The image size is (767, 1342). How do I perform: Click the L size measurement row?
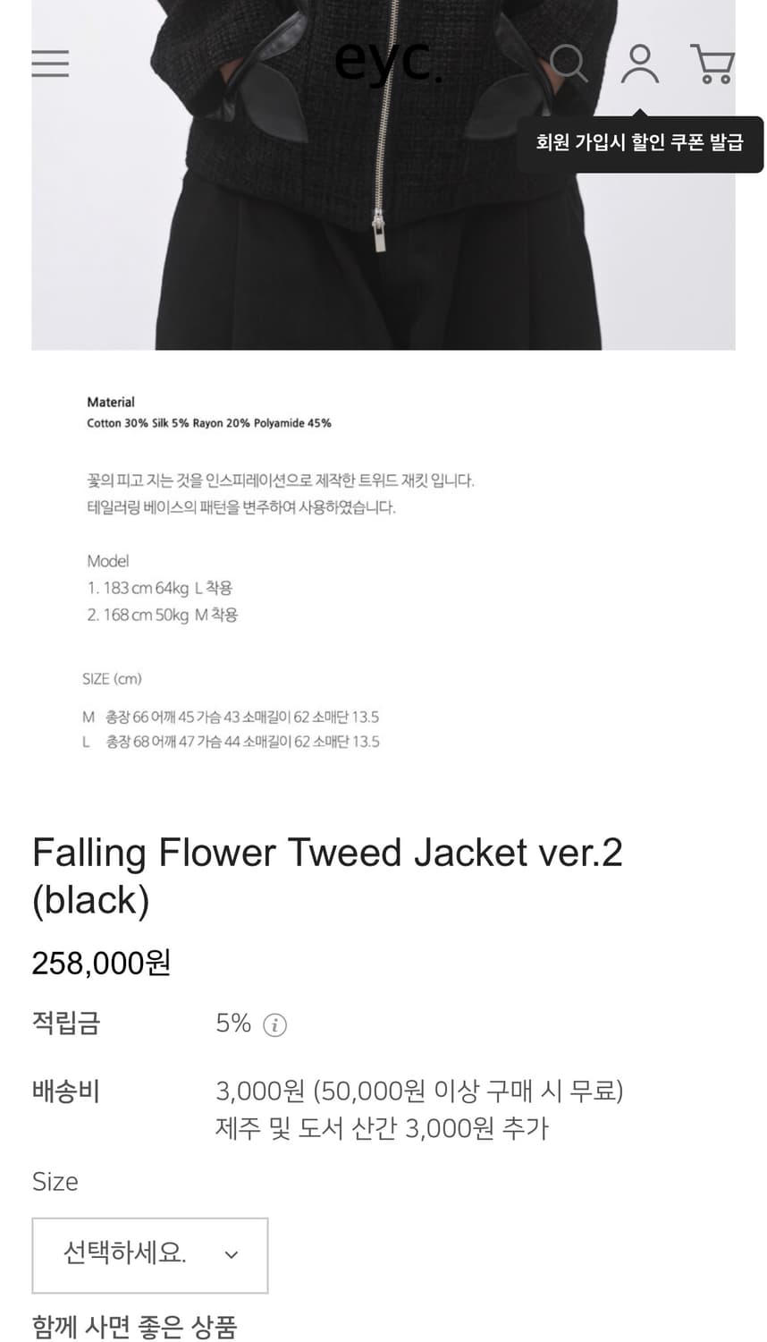[231, 742]
